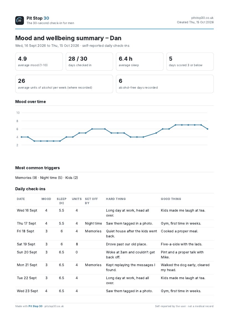The width and height of the screenshot is (229, 324).
Task: Click the 'Thu 17 Sept' date cell
Action: [27, 223]
